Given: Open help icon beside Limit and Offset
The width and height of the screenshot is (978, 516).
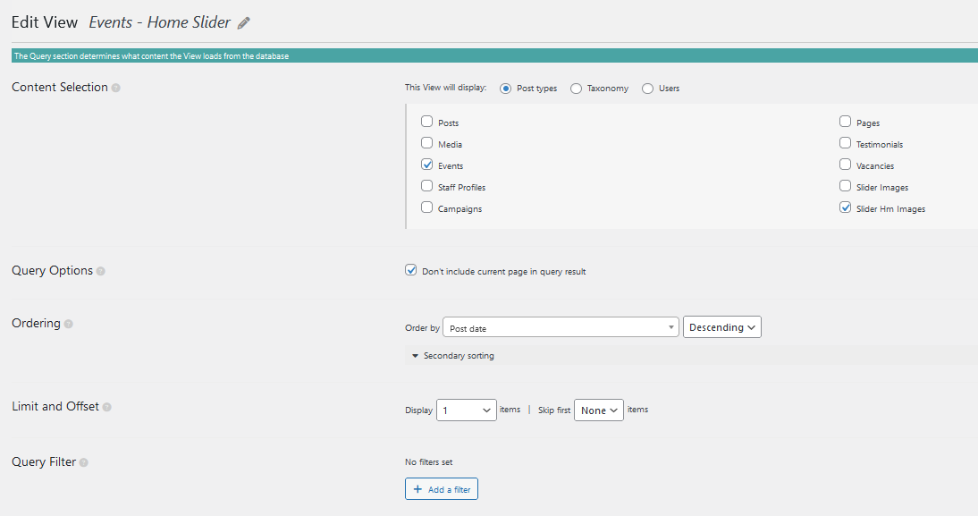Looking at the screenshot, I should (x=107, y=407).
